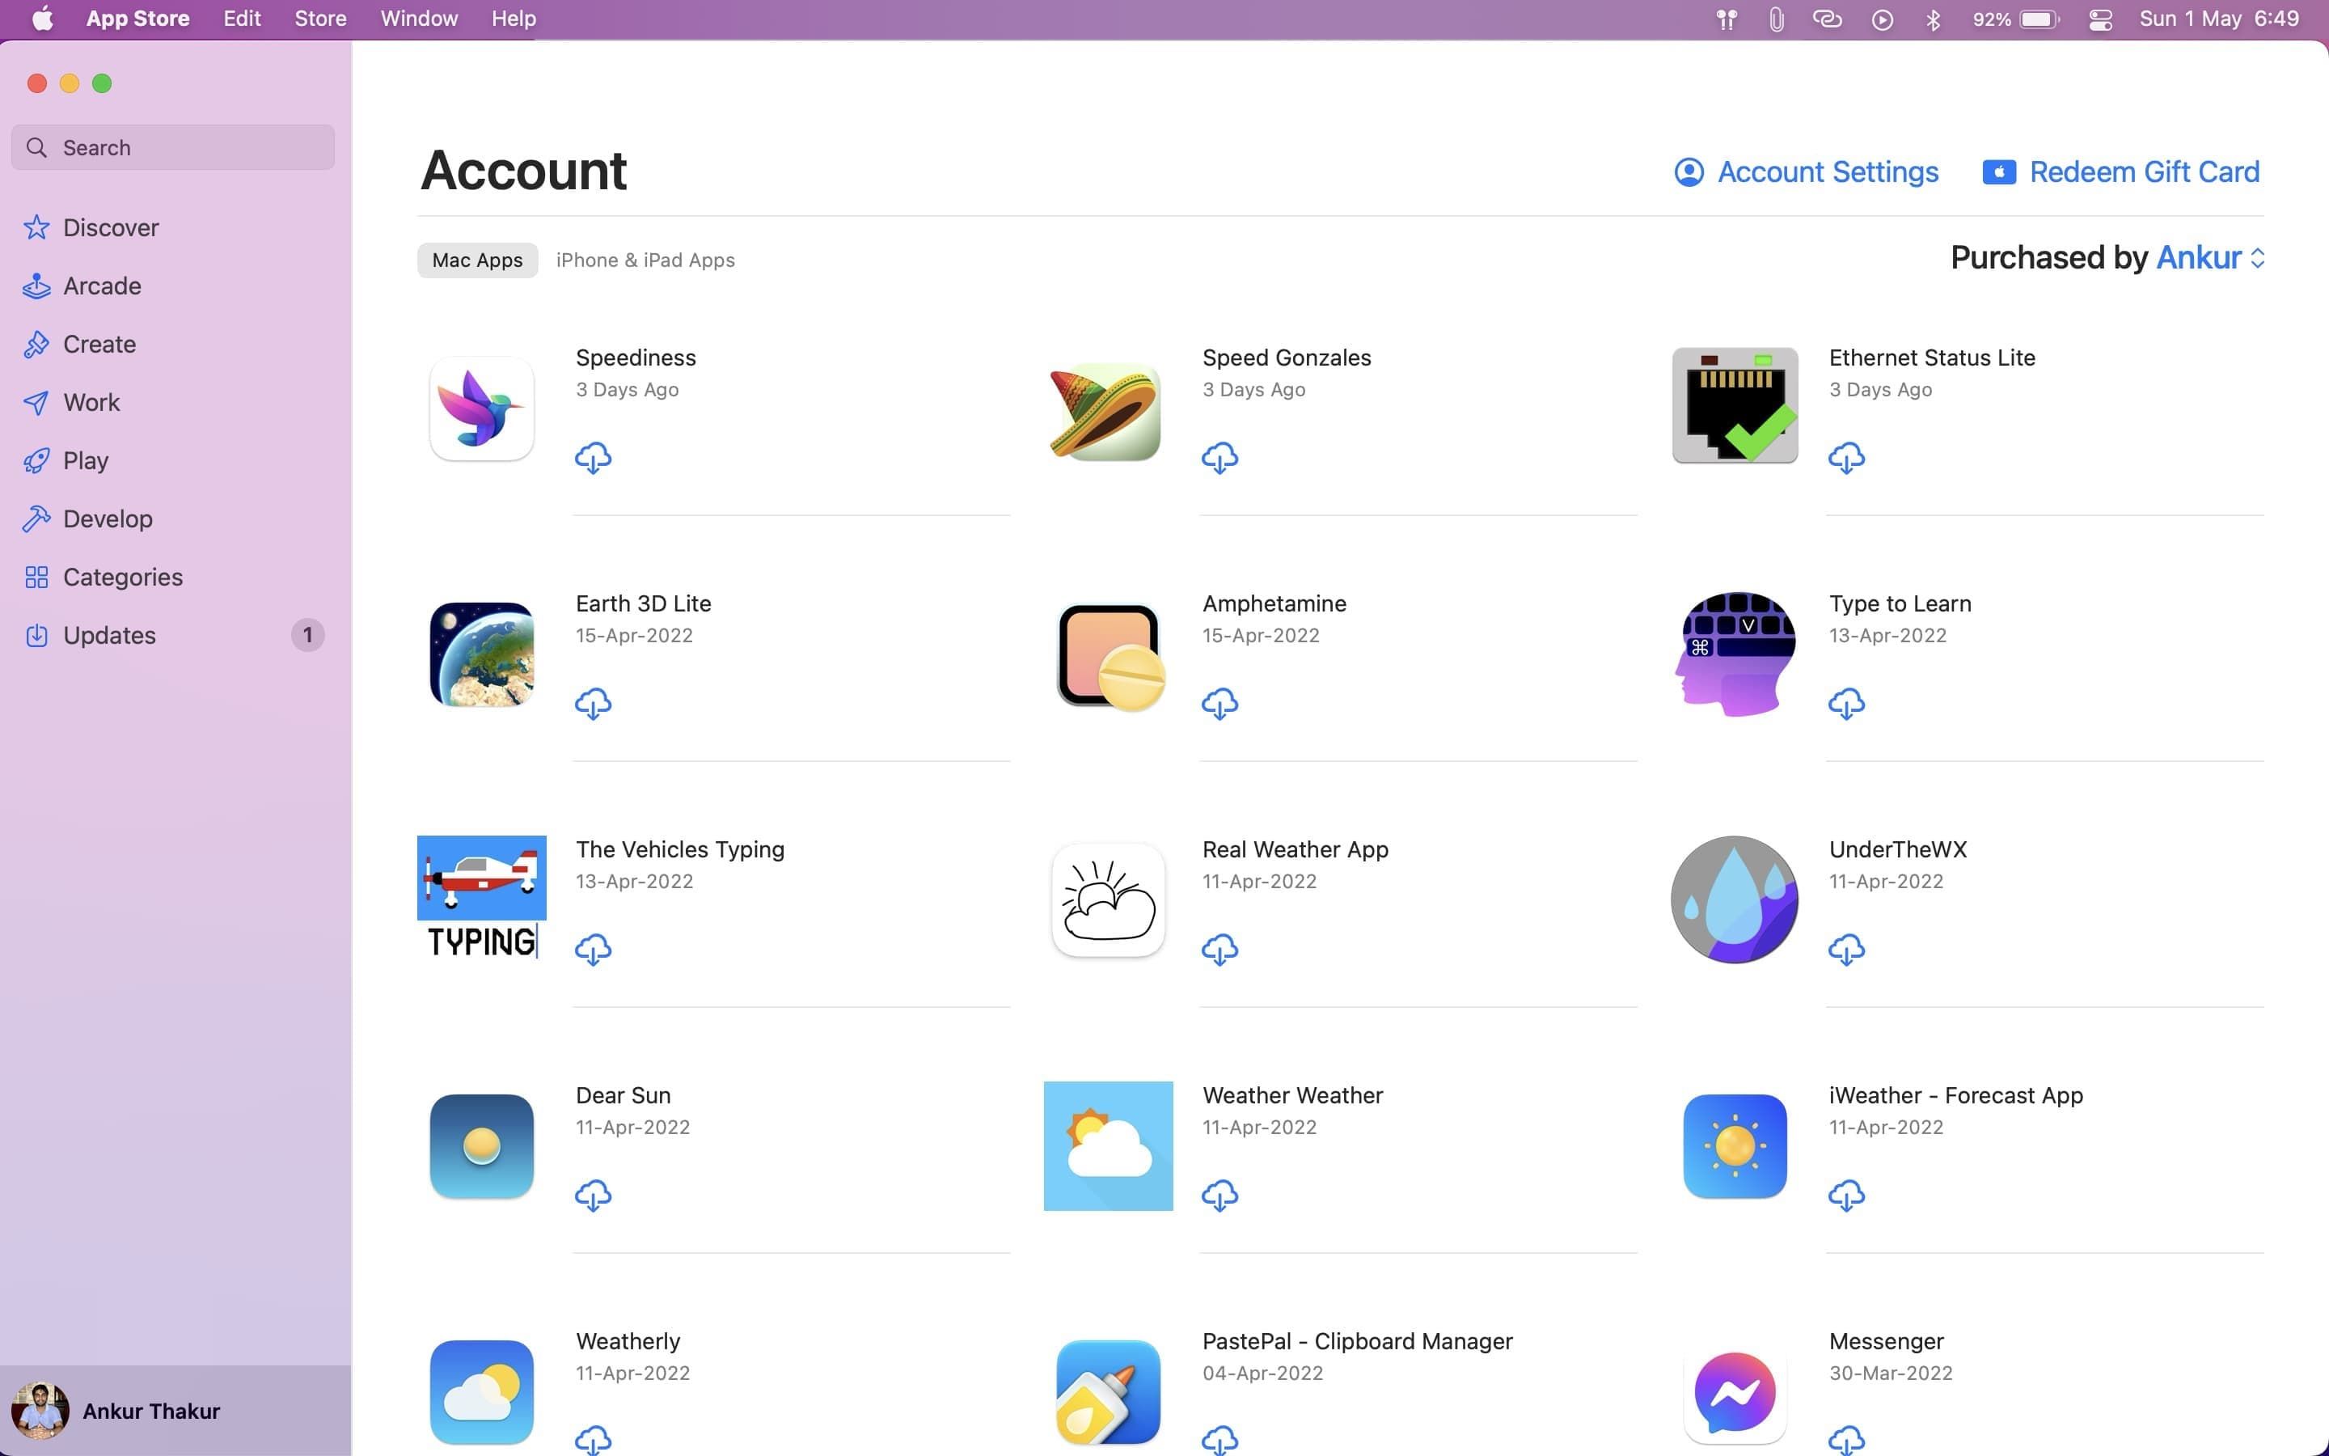Select the Mac Apps tab

[475, 260]
